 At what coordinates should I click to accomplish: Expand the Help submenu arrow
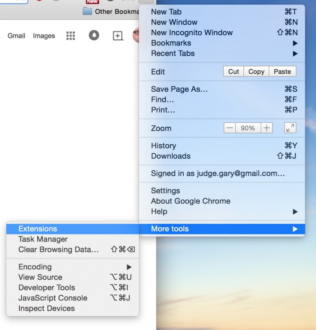295,211
